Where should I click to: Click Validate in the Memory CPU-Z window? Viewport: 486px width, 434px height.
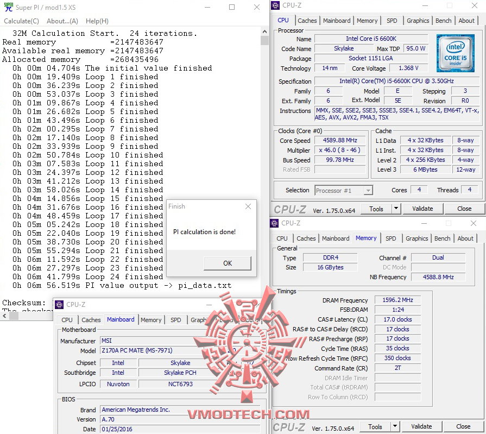(421, 427)
